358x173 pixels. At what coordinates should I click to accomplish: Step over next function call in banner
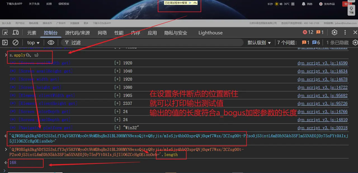coord(195,3)
